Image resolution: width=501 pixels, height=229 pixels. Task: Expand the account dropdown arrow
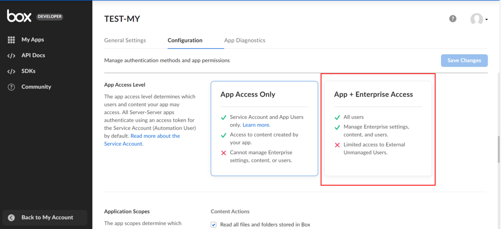486,20
